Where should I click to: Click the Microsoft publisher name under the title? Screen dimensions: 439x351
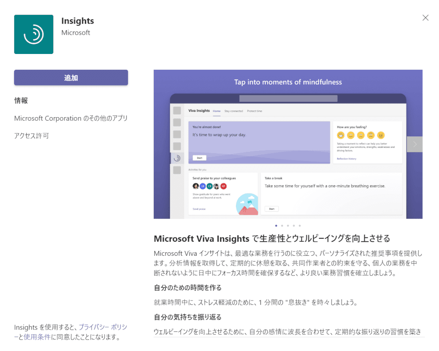[76, 33]
